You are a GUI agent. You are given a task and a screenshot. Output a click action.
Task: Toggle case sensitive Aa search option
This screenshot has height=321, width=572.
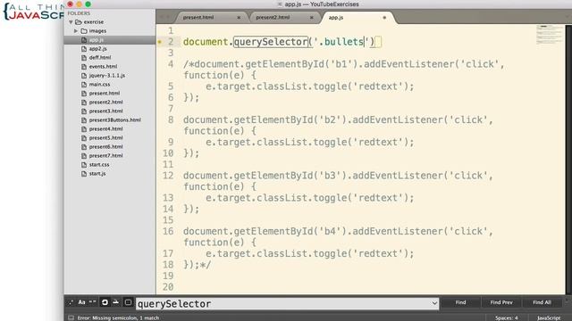pos(81,302)
